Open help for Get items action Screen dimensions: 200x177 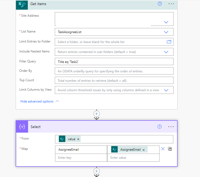[x=160, y=4]
